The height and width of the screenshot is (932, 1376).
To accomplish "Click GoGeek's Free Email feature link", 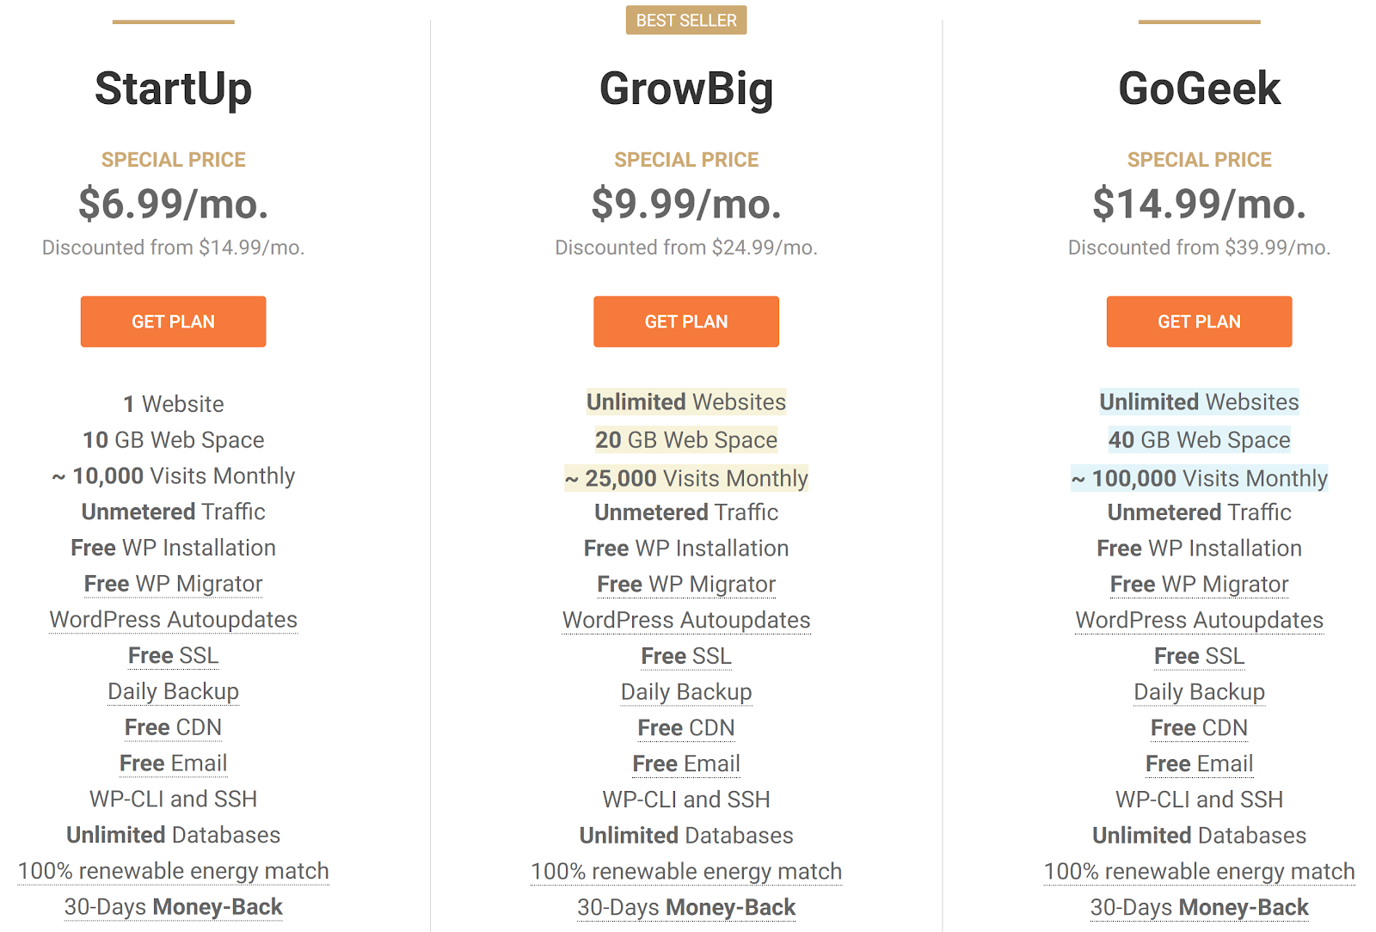I will point(1199,763).
